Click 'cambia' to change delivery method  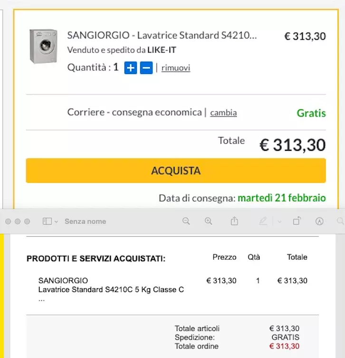tap(223, 113)
